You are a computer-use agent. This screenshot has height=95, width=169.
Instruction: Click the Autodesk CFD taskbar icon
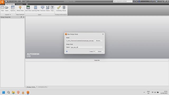28,92
